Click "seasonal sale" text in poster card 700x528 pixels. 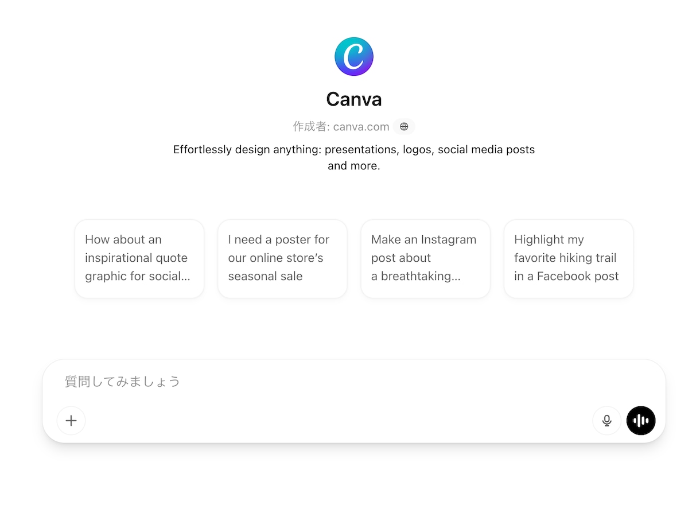coord(265,277)
